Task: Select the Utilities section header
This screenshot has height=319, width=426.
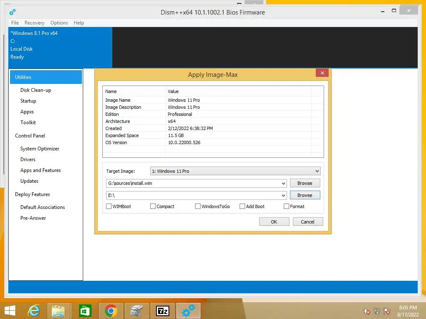Action: point(46,77)
